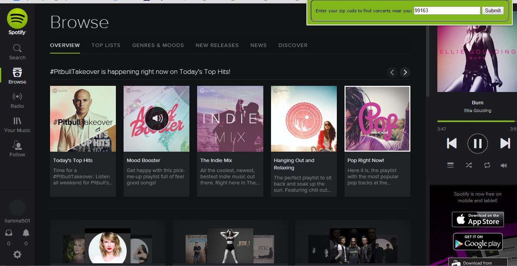Click the Windows Store download badge
Image resolution: width=517 pixels, height=266 pixels.
tap(478, 262)
